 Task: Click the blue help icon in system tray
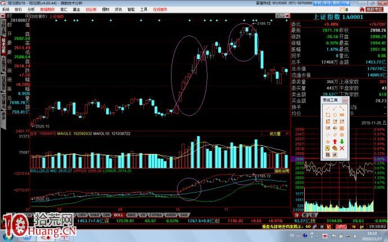coord(305,236)
